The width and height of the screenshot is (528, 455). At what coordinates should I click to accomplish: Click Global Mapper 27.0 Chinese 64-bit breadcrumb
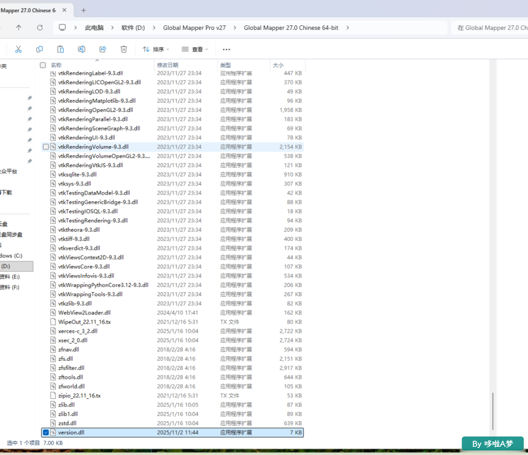pos(291,28)
